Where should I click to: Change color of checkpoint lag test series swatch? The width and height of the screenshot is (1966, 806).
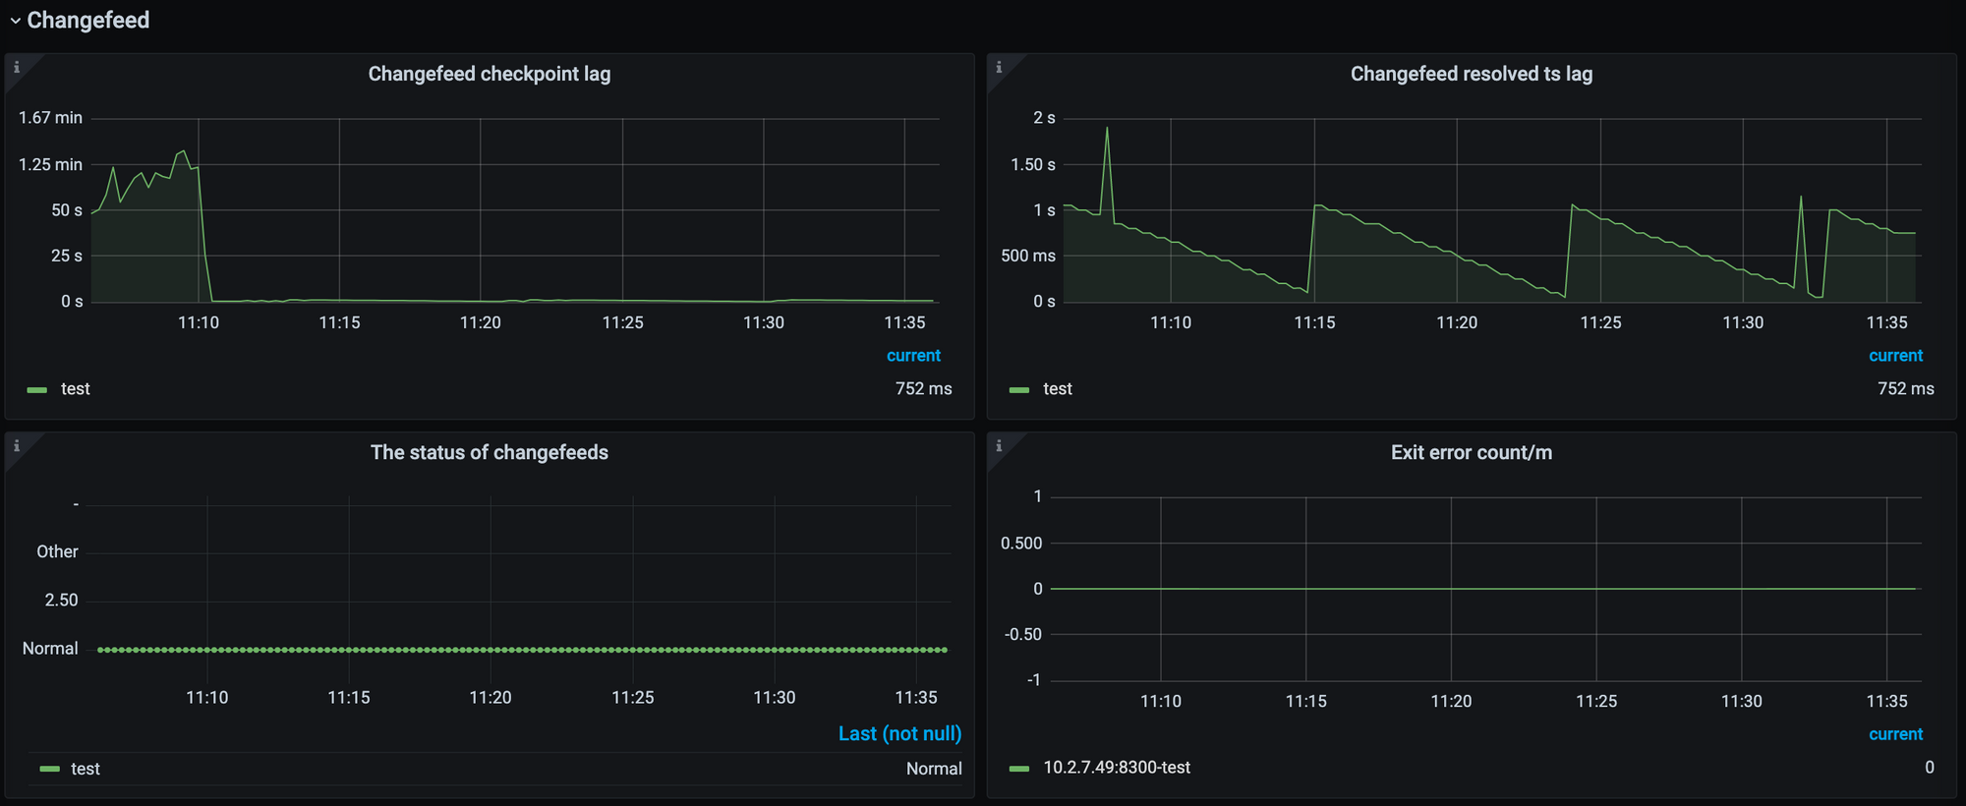coord(37,390)
